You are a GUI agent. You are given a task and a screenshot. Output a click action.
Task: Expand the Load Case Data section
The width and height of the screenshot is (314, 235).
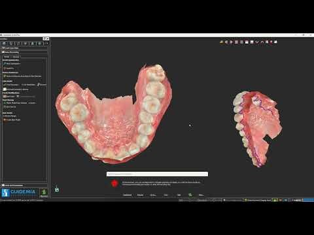pyautogui.click(x=24, y=48)
